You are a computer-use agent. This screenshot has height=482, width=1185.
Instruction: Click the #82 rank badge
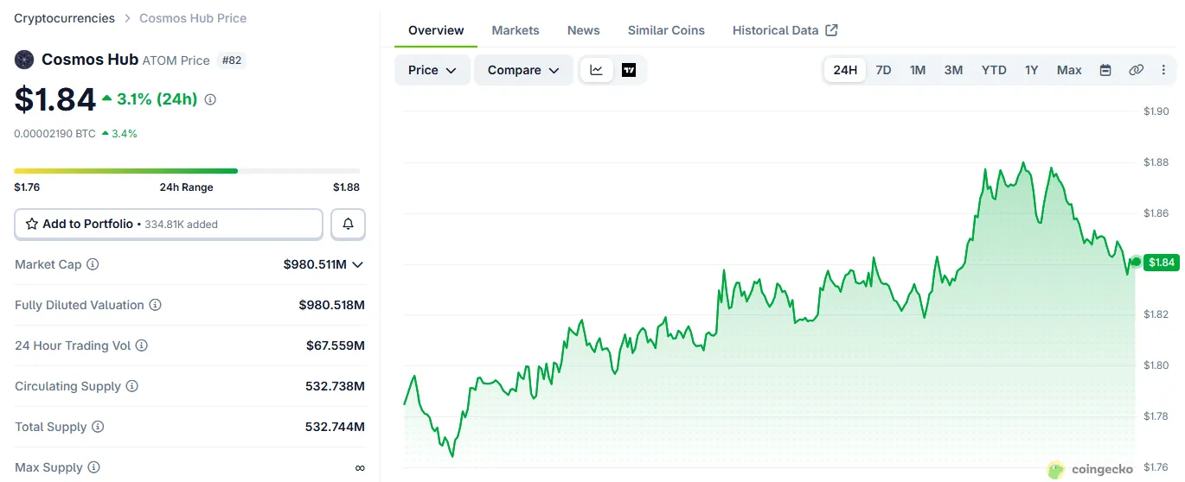click(x=233, y=60)
